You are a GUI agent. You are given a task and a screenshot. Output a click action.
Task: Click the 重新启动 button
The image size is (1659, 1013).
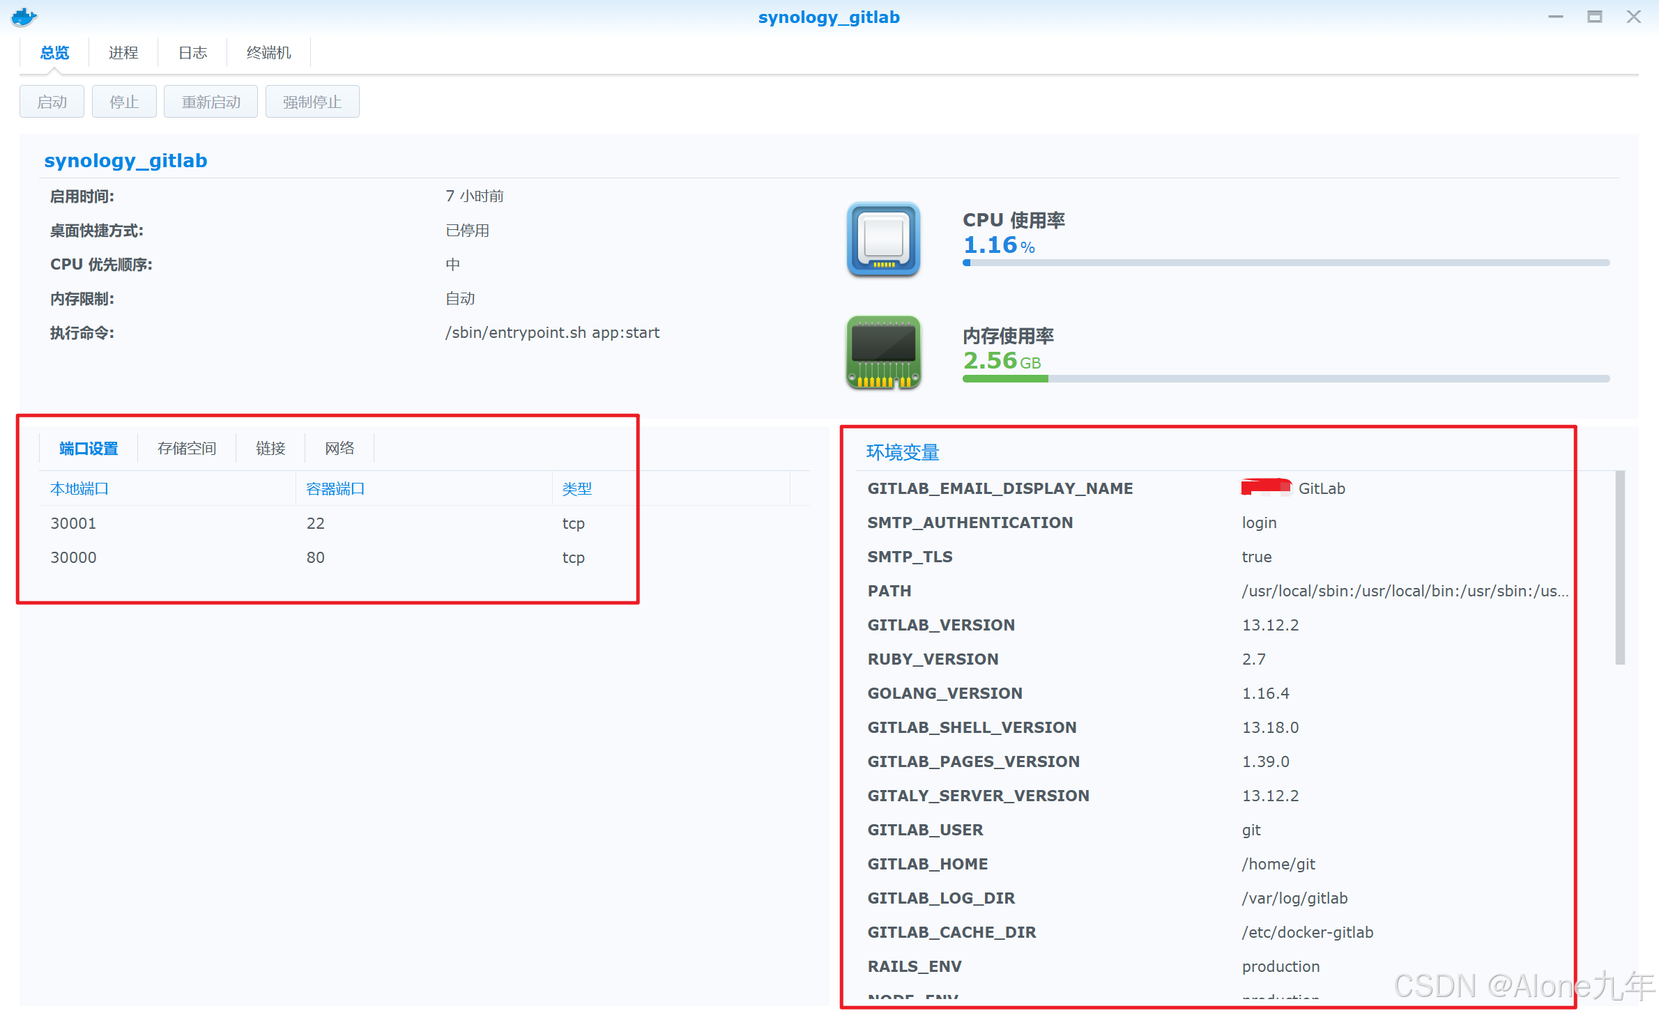point(211,102)
